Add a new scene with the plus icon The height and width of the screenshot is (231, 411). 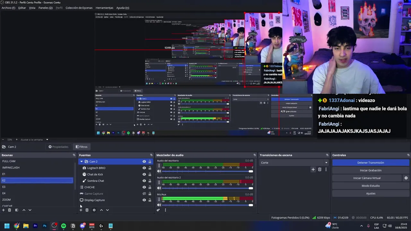[3, 210]
